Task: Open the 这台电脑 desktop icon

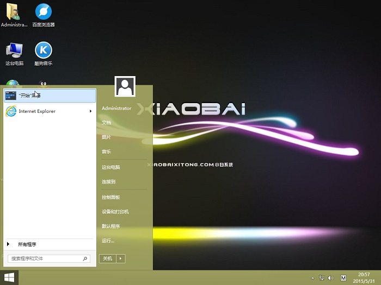Action: pos(14,54)
